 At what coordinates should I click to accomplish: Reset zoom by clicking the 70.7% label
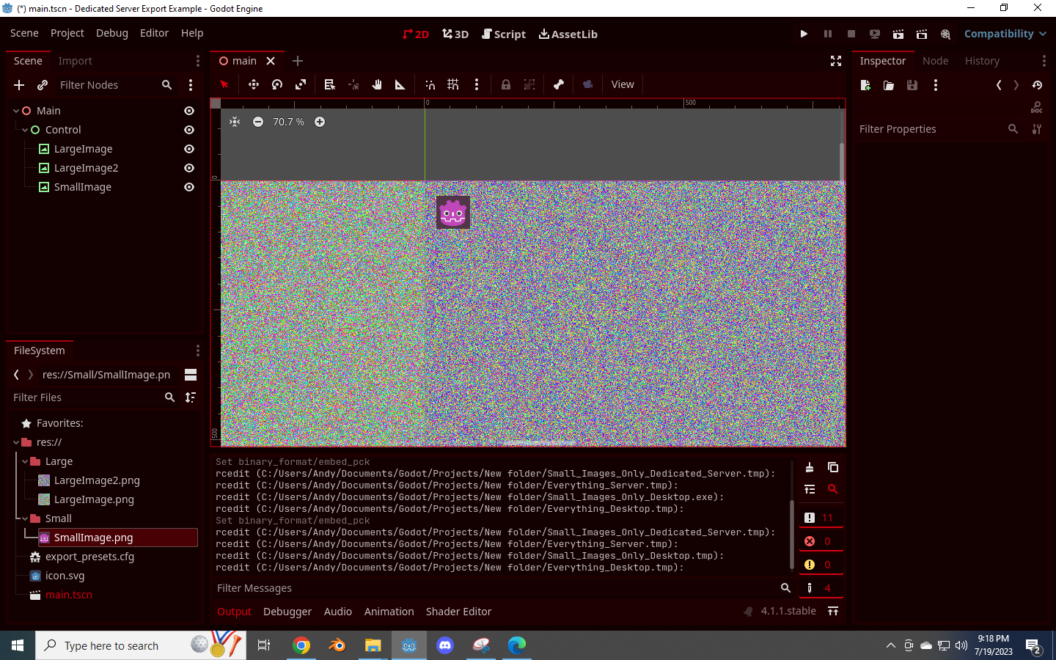[288, 122]
